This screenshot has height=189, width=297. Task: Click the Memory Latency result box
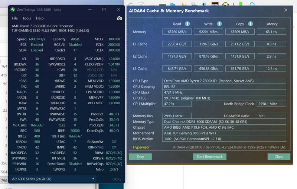[271, 32]
